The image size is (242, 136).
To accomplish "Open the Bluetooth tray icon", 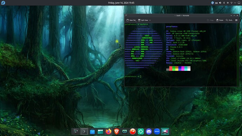I will [x=224, y=3].
